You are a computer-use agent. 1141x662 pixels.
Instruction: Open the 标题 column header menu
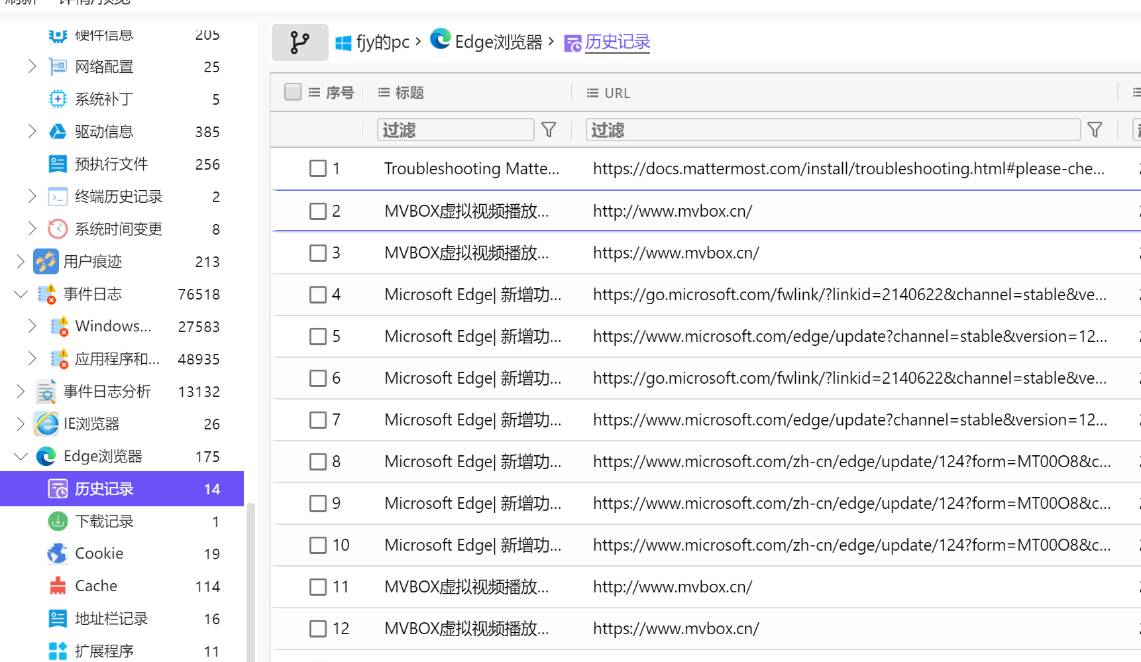click(x=384, y=93)
